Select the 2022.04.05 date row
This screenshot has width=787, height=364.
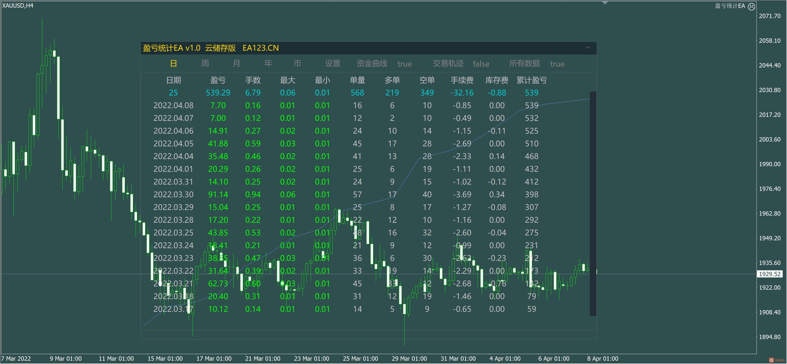(173, 144)
